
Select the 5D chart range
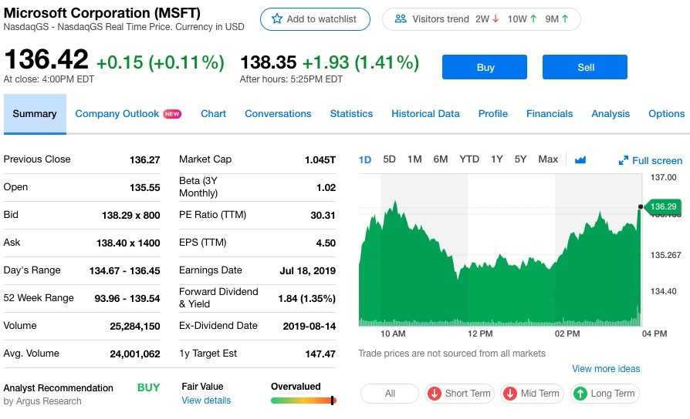[390, 159]
